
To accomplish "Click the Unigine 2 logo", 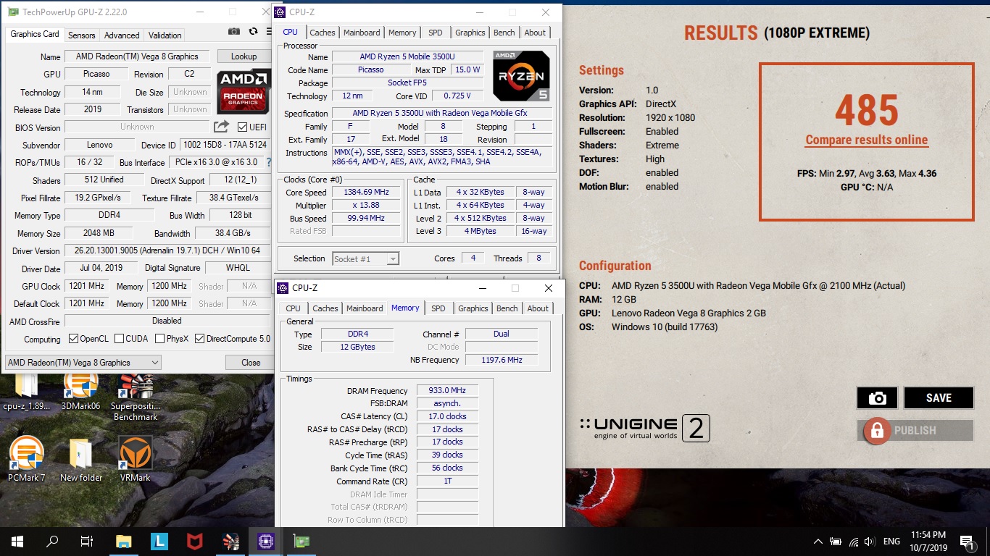I will tap(645, 429).
